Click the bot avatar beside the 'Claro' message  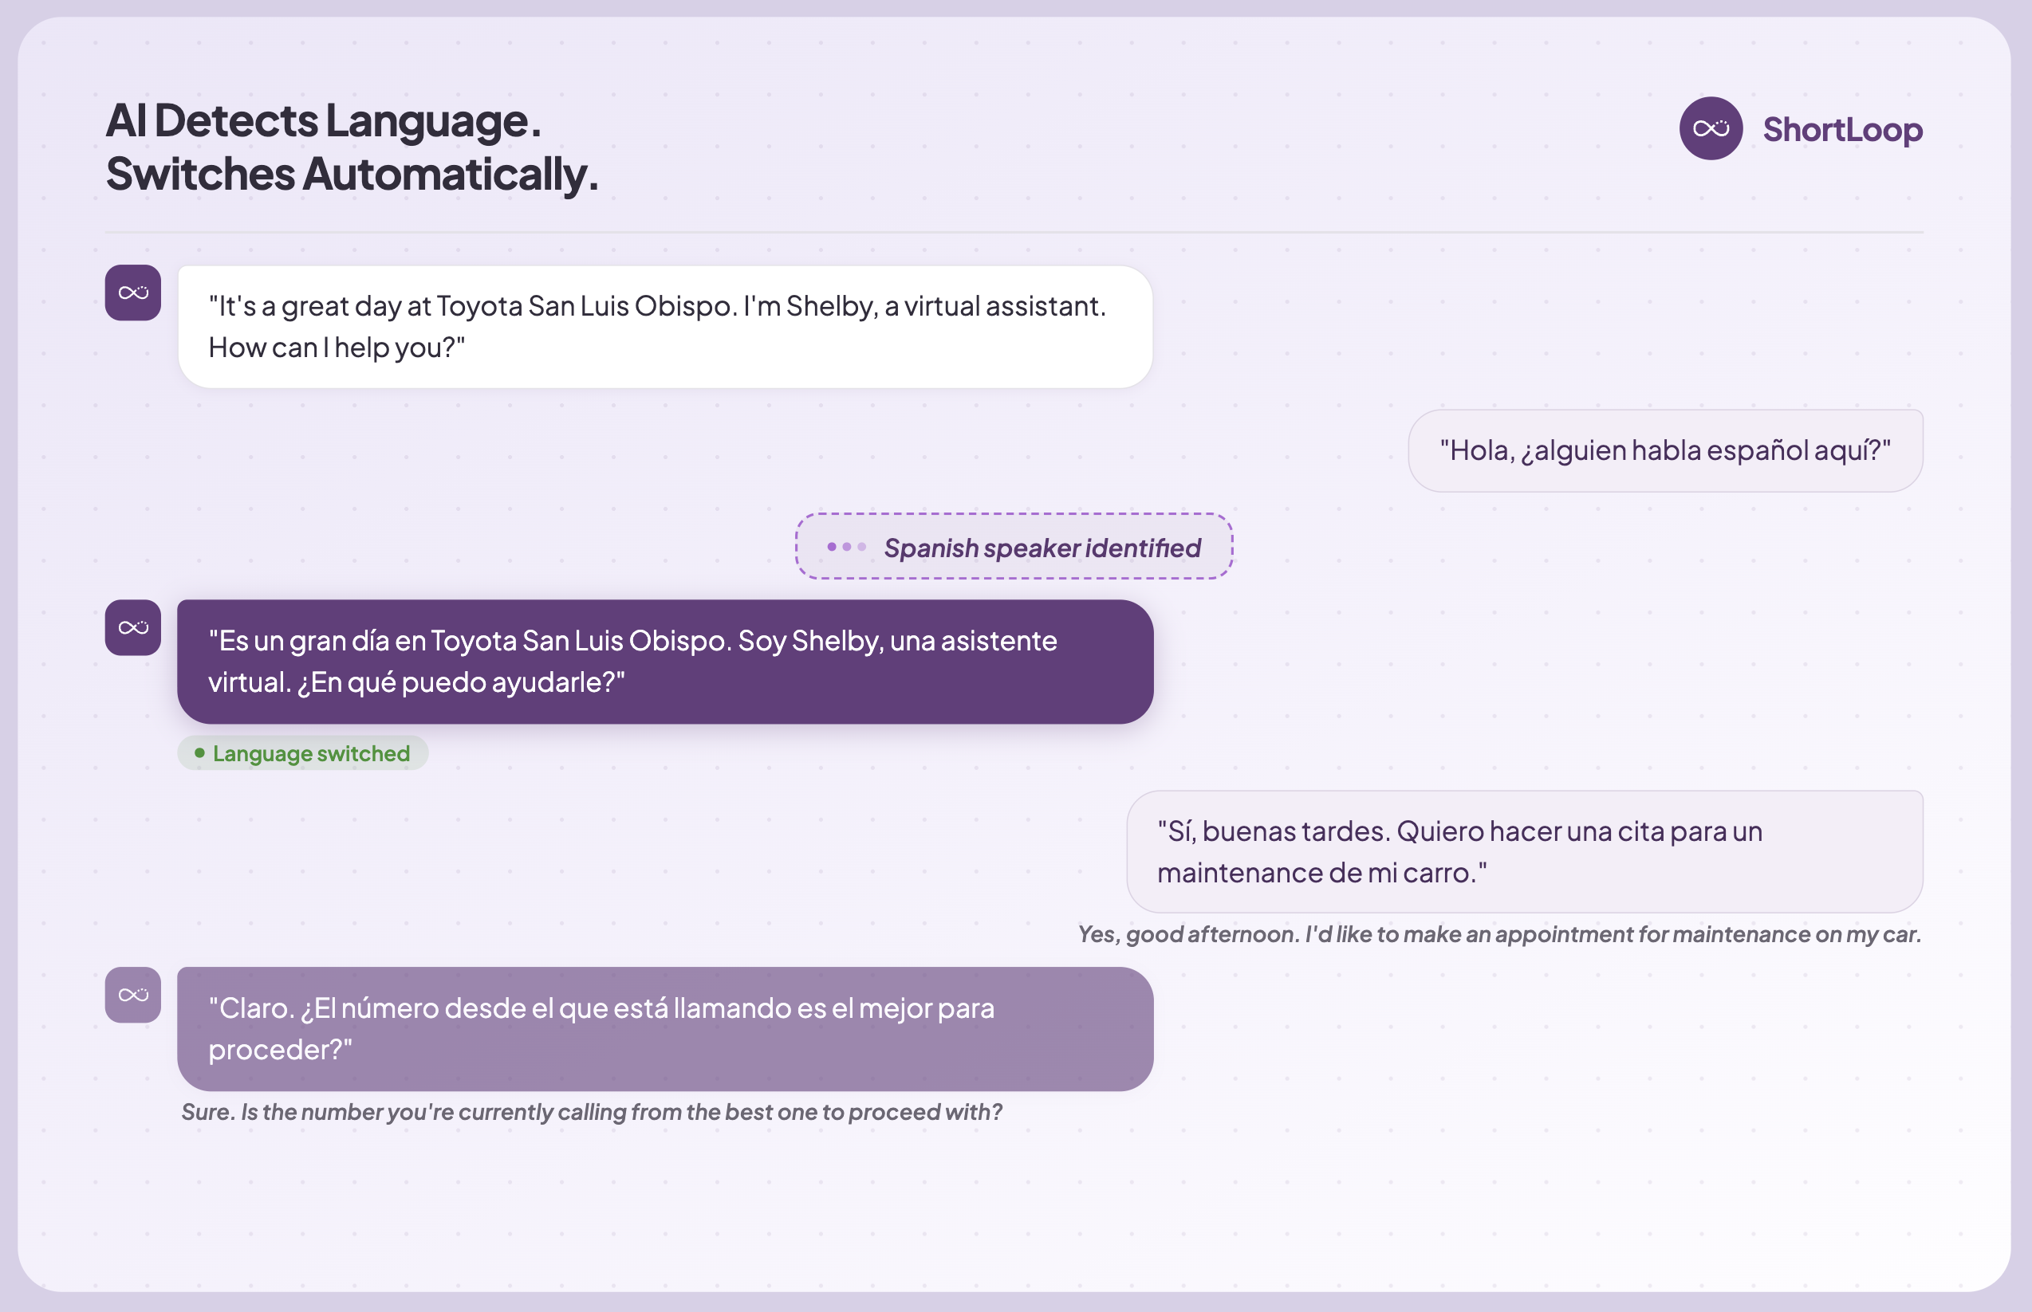(x=133, y=995)
